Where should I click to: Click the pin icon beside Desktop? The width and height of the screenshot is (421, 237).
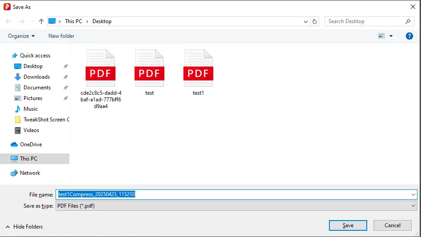65,66
